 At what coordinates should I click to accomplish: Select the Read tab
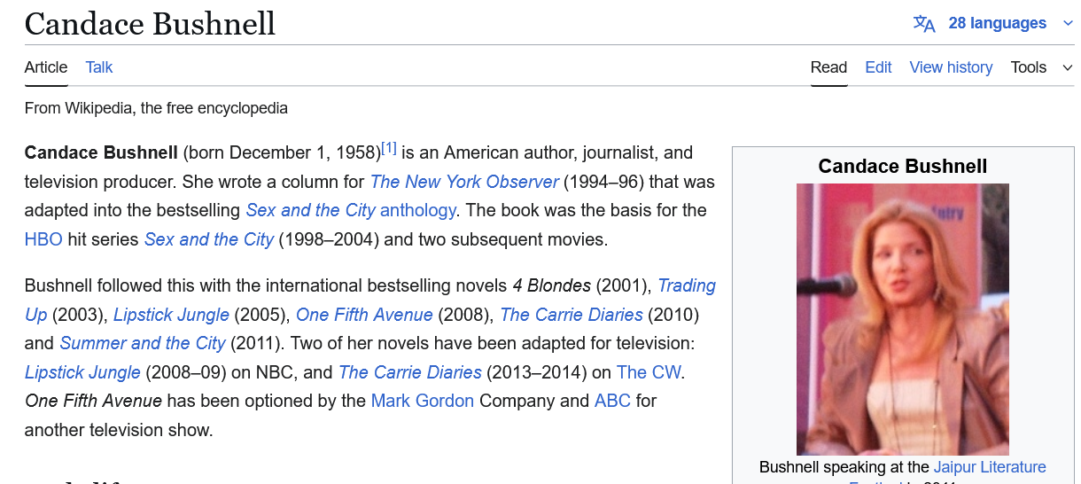pyautogui.click(x=828, y=67)
